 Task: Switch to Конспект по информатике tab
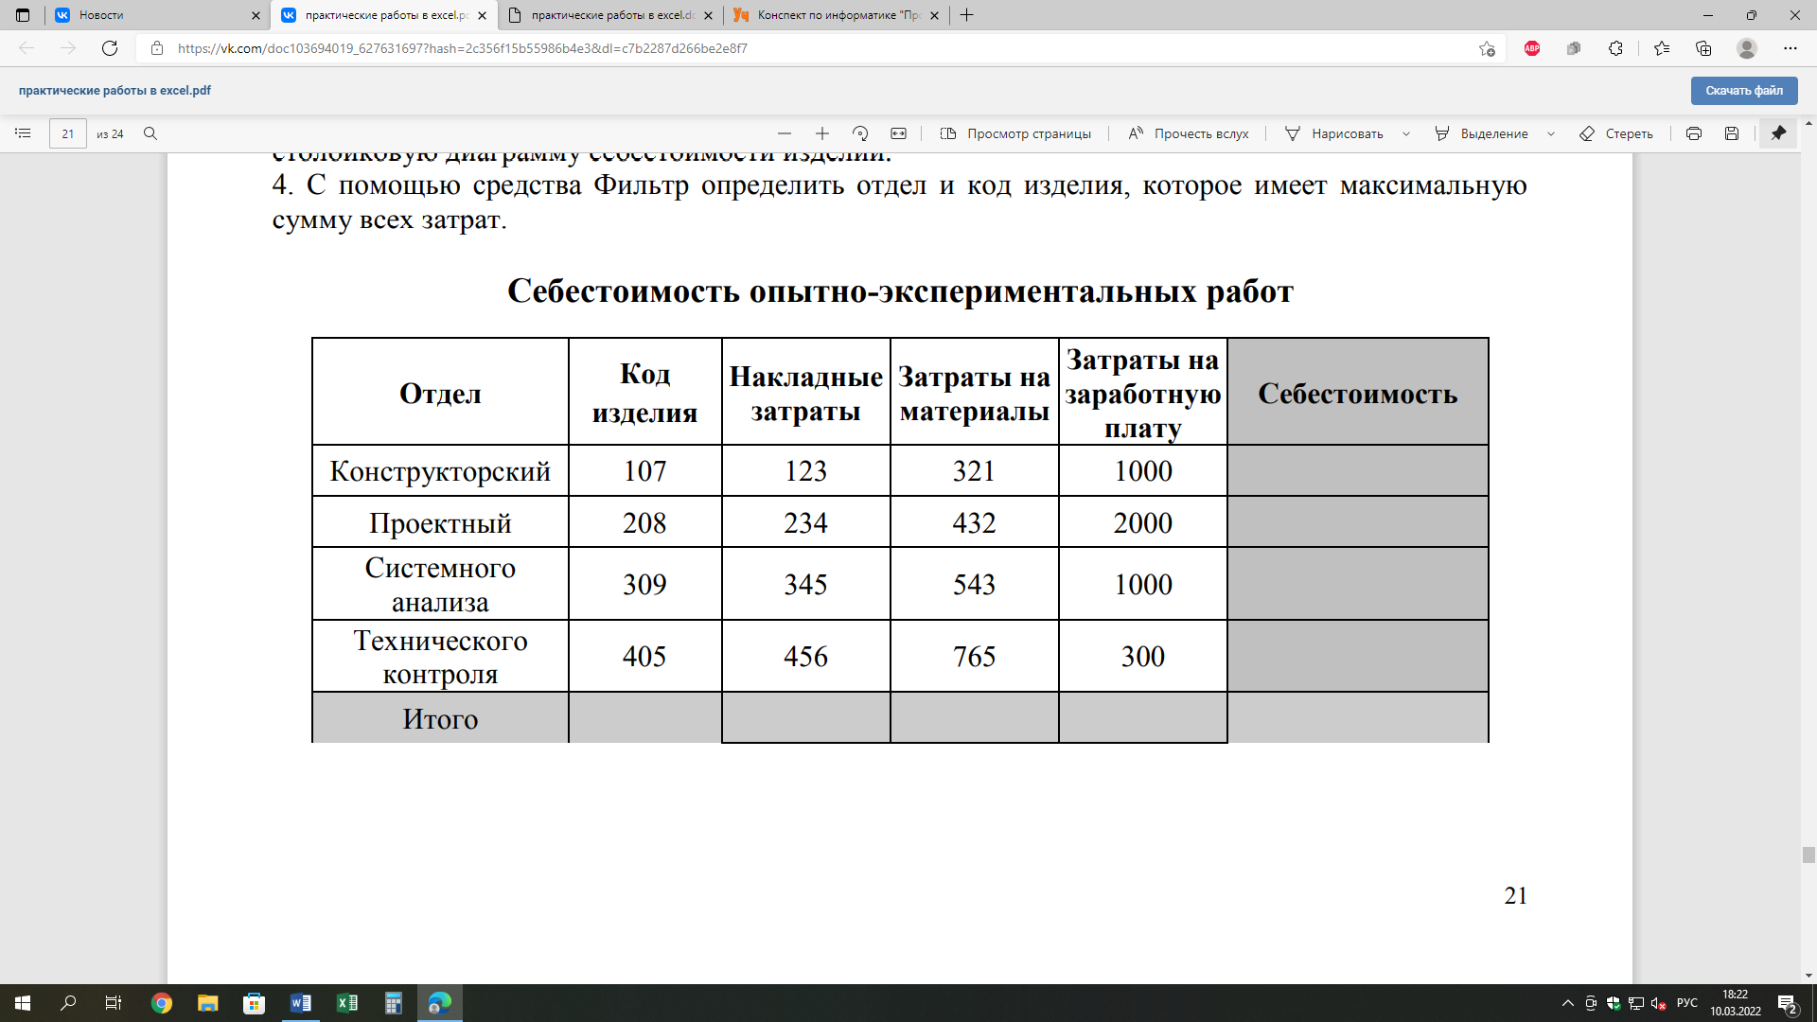838,15
